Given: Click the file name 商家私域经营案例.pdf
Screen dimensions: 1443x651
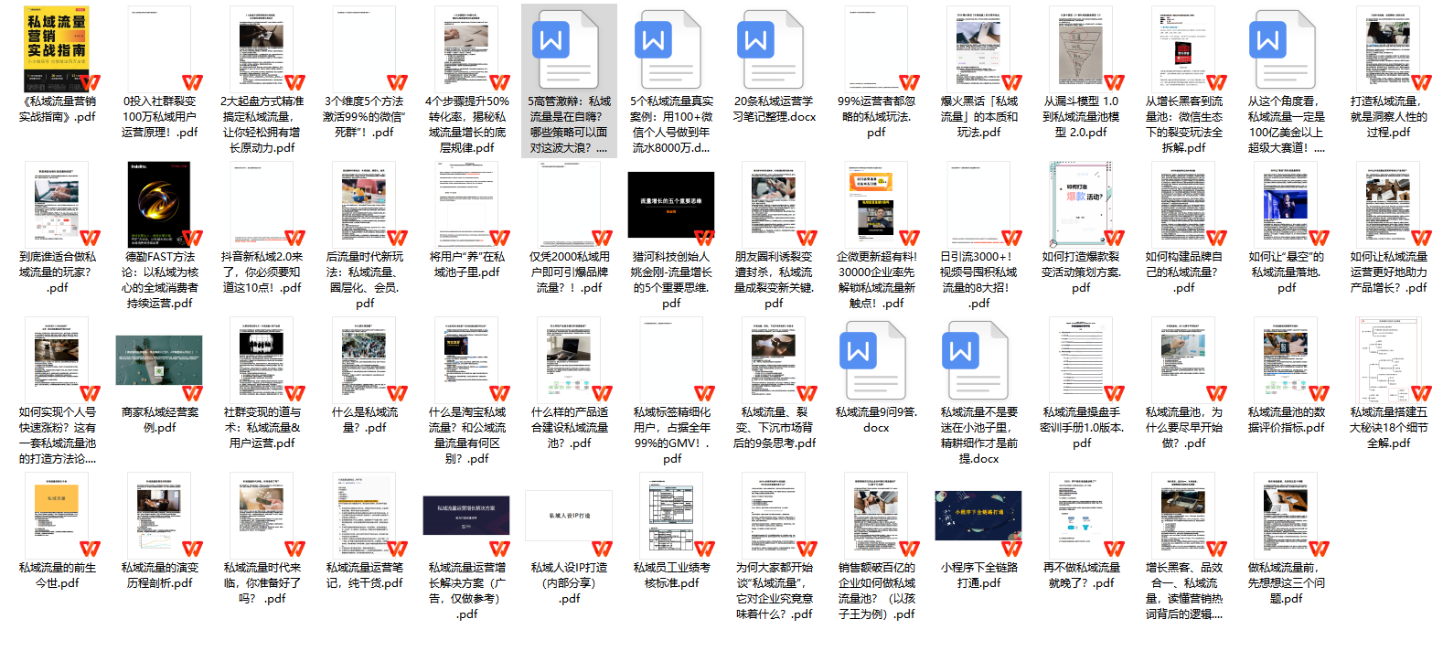Looking at the screenshot, I should [159, 420].
